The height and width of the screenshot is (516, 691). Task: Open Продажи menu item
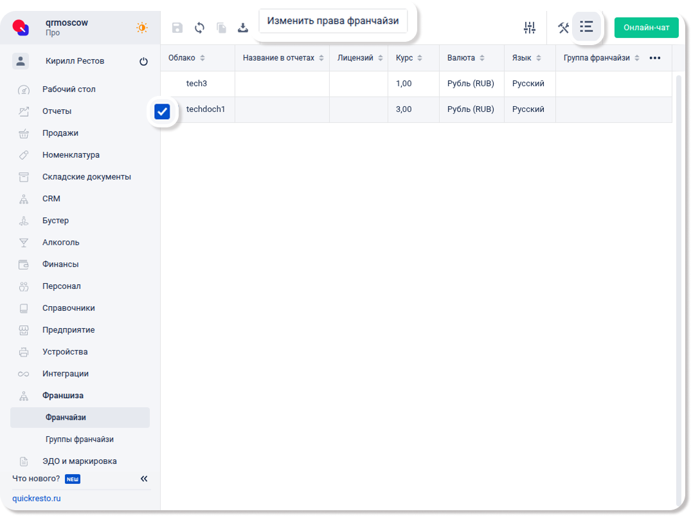point(60,133)
